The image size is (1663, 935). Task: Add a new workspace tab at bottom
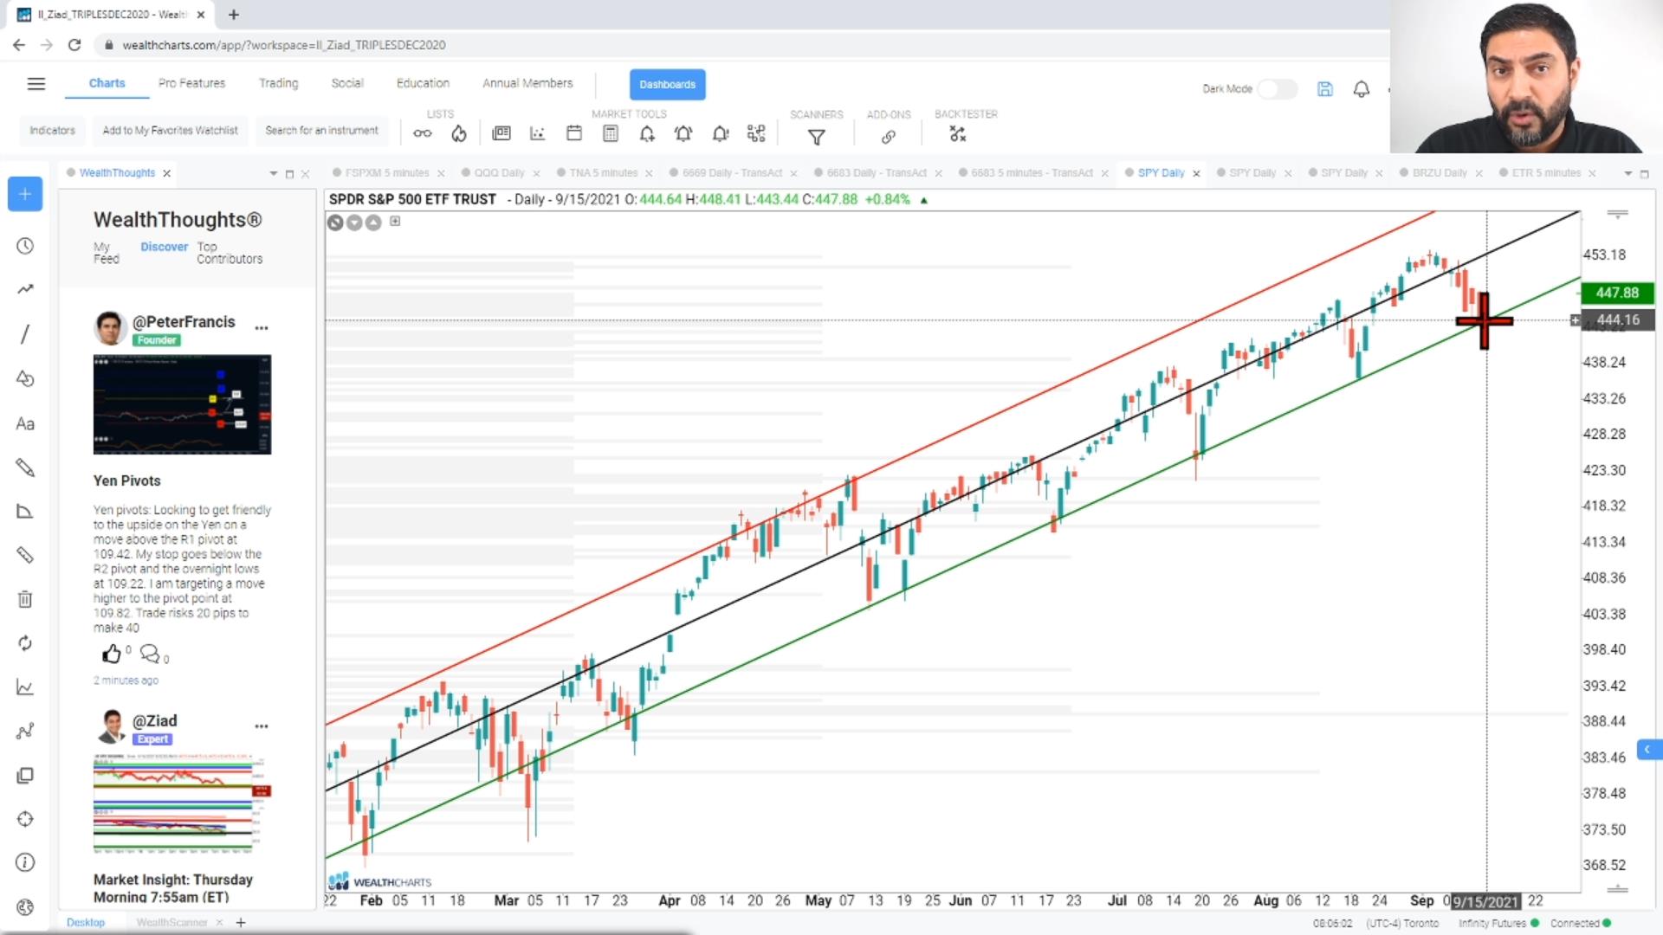click(241, 923)
